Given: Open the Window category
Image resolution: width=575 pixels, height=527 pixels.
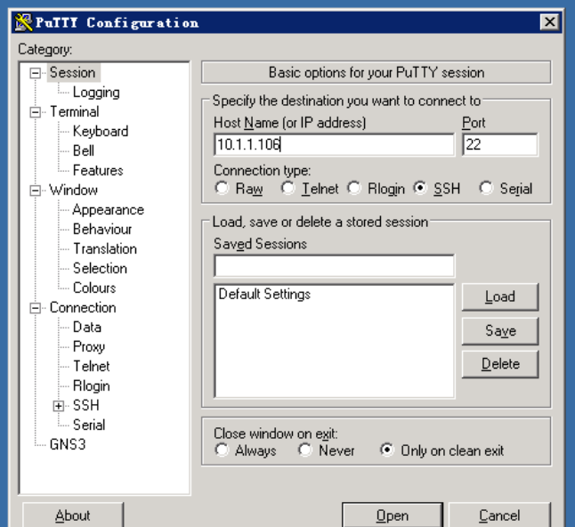Looking at the screenshot, I should (74, 191).
